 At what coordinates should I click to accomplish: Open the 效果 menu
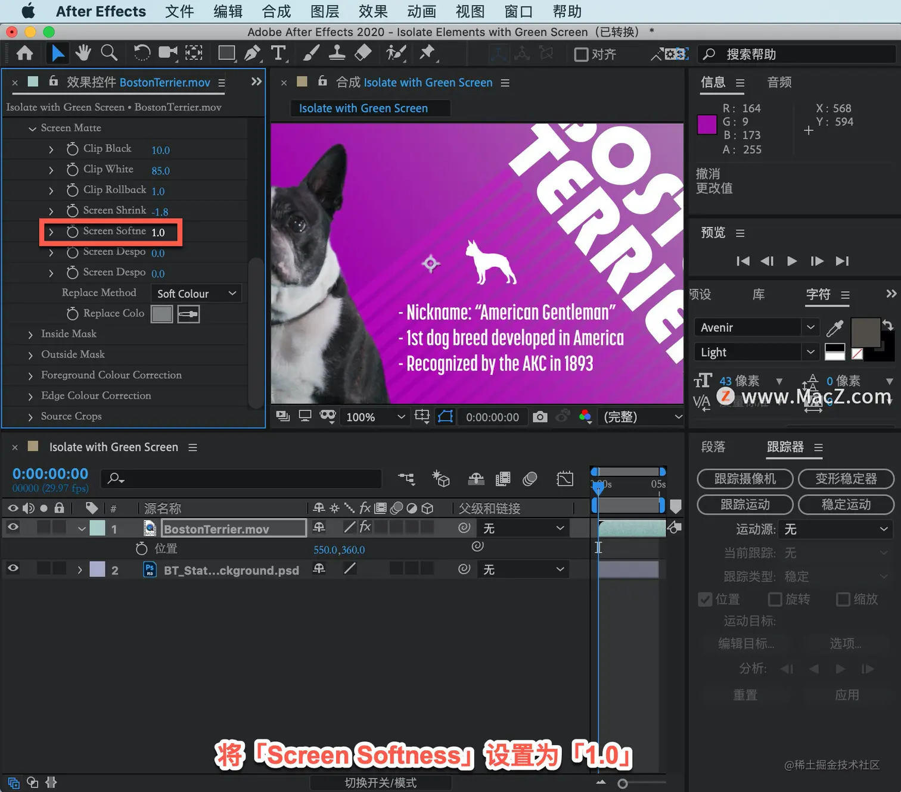(x=373, y=11)
